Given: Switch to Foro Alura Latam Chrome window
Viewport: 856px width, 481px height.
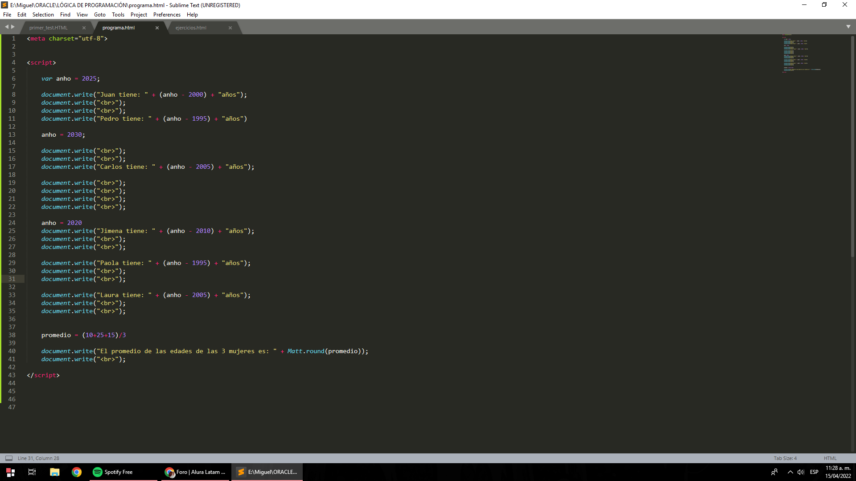Looking at the screenshot, I should click(x=195, y=472).
